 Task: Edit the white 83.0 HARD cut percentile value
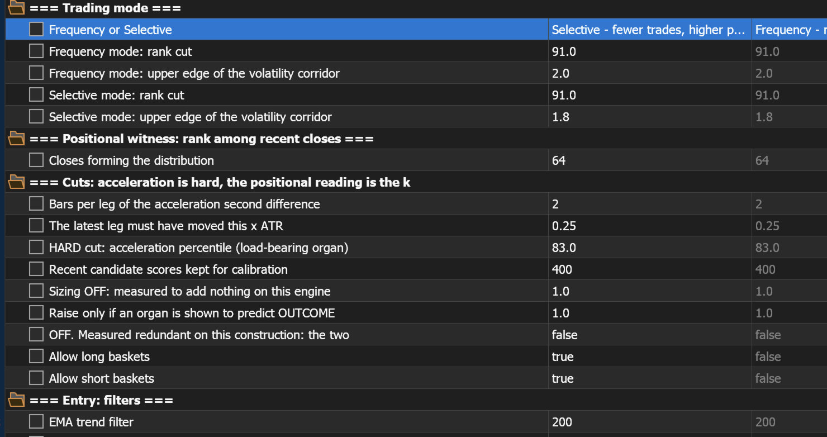(x=650, y=248)
